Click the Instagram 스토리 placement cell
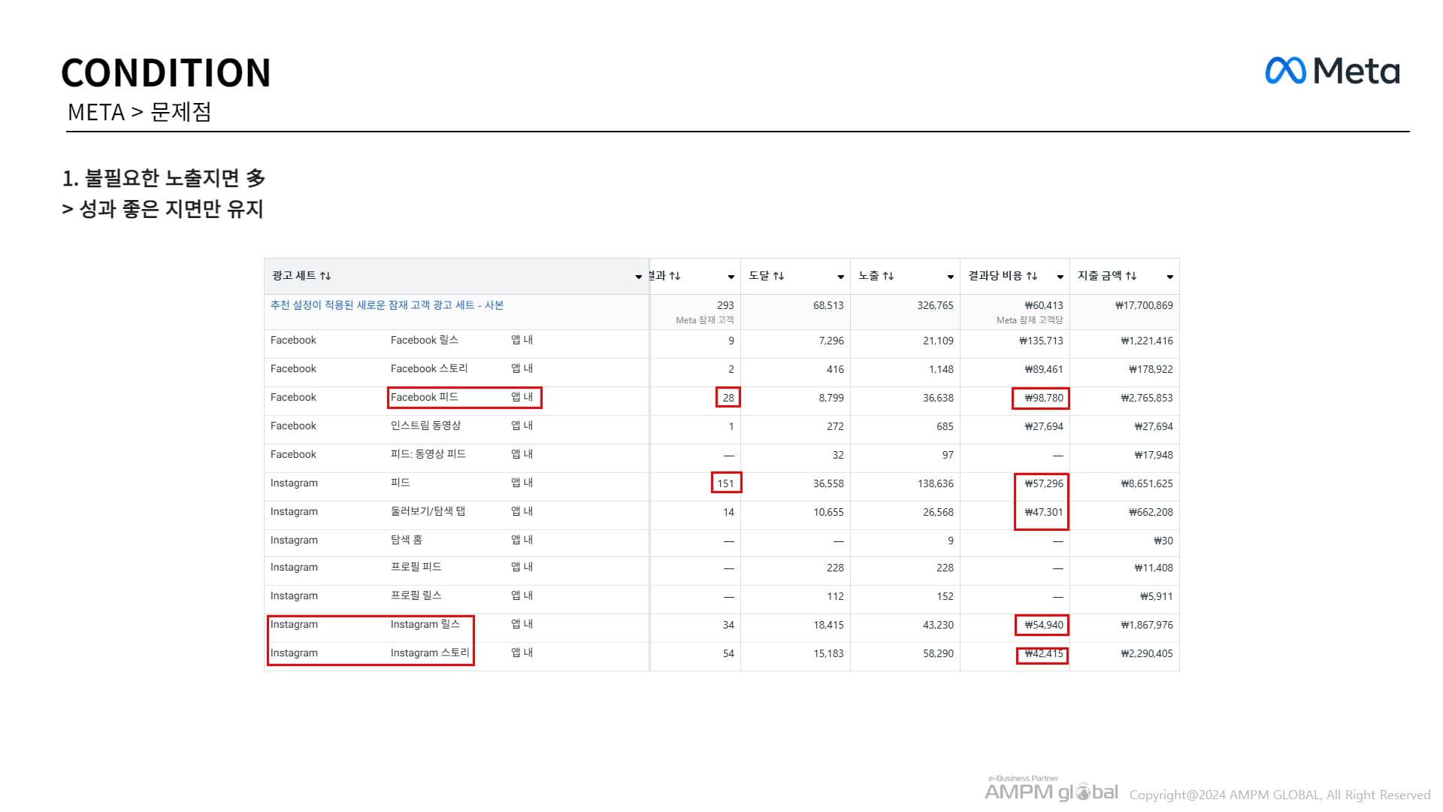 [x=430, y=653]
